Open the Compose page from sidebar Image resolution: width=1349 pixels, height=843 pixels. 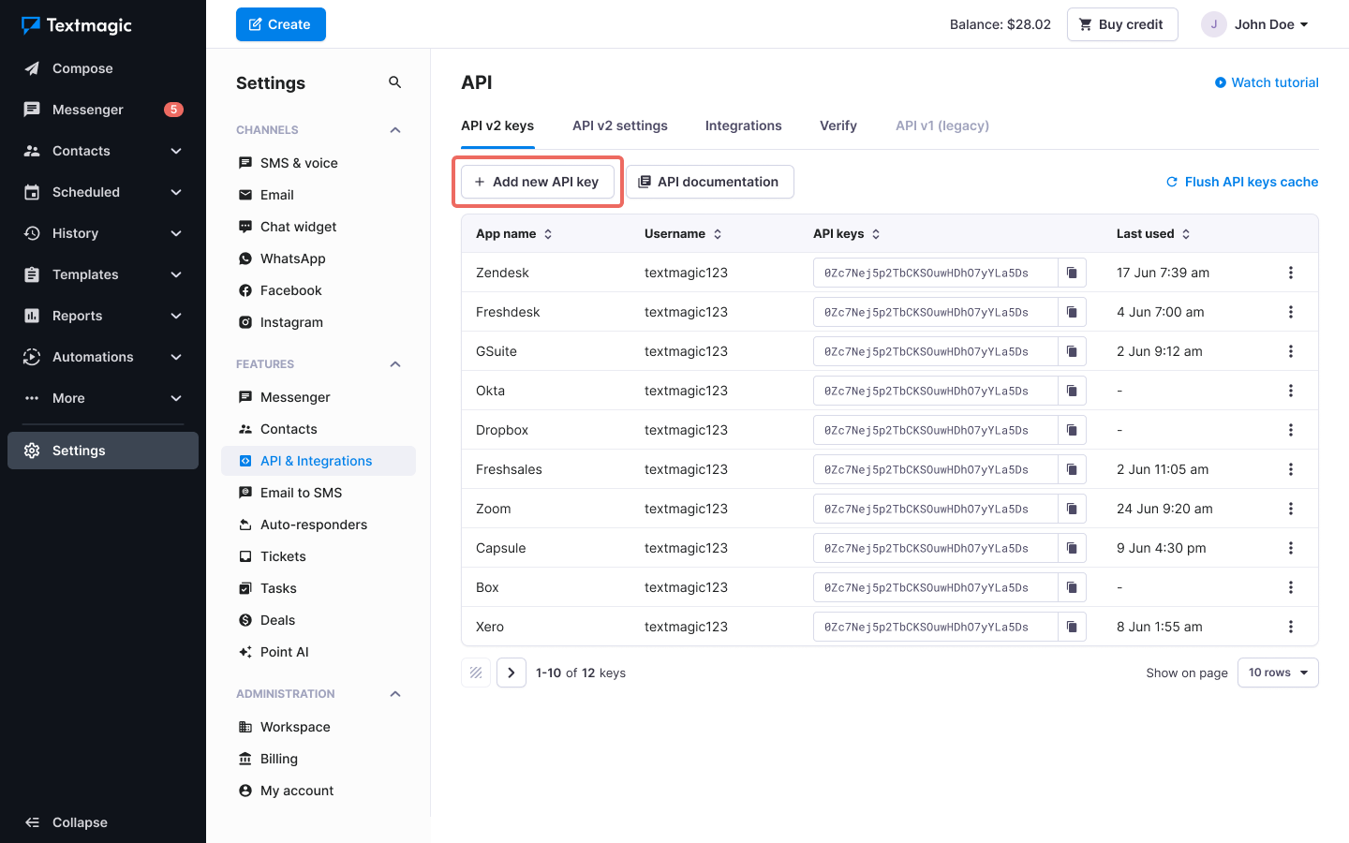[82, 68]
